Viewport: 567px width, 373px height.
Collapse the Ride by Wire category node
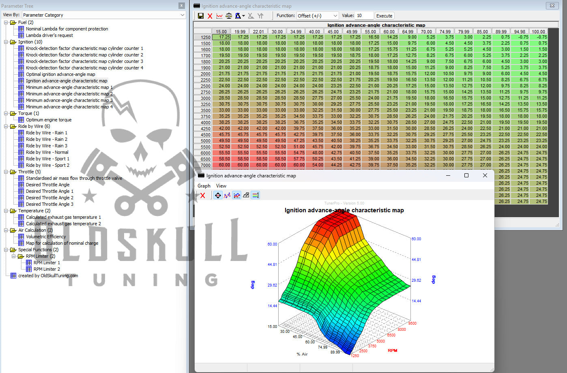pos(6,126)
